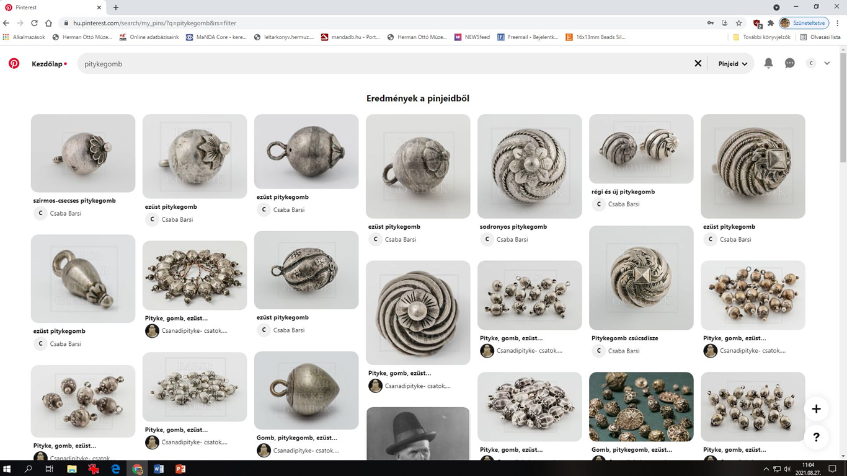Click the plus floating action button
The width and height of the screenshot is (847, 476).
816,409
